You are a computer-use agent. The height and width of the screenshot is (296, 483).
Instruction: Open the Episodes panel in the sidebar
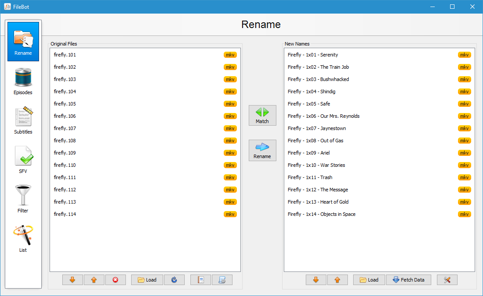pos(23,81)
